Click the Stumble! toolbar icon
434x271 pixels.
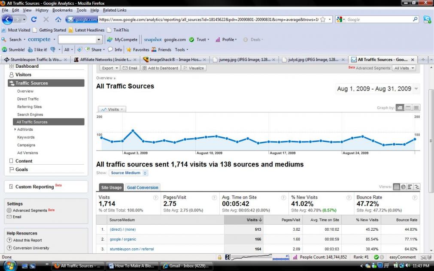(x=13, y=49)
